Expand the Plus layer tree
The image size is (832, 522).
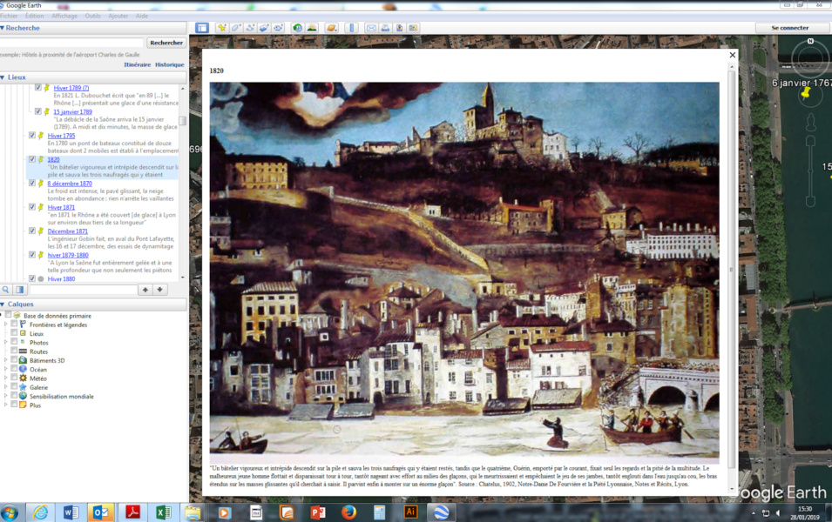[x=6, y=405]
